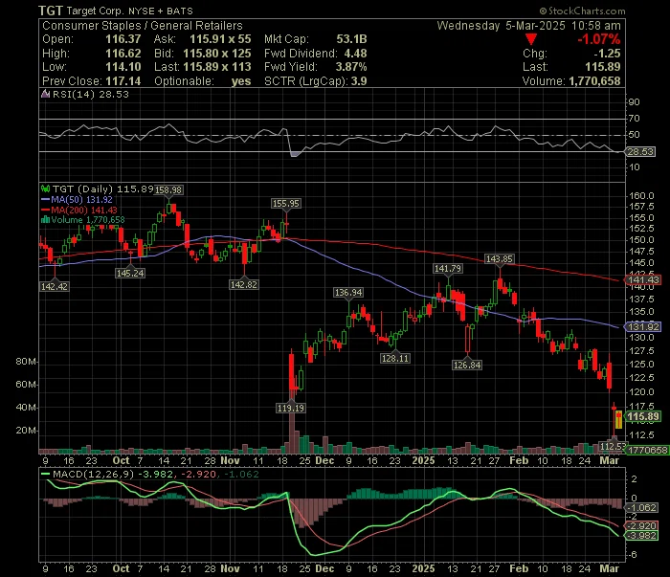
Task: Click the 142.42 low price label
Action: click(x=55, y=286)
